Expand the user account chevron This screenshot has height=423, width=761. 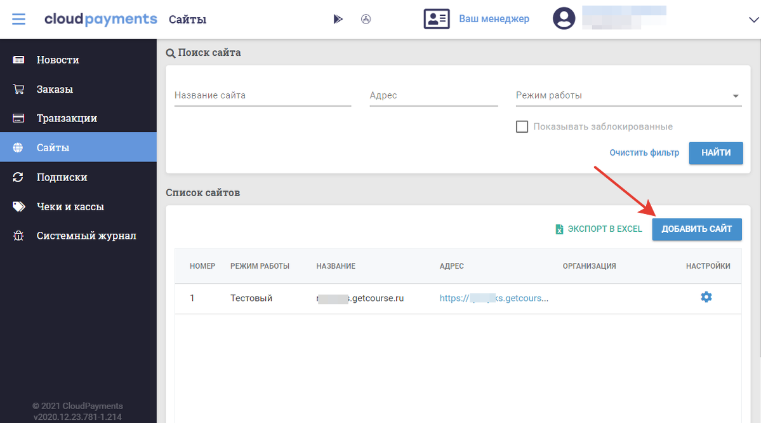[x=753, y=20]
